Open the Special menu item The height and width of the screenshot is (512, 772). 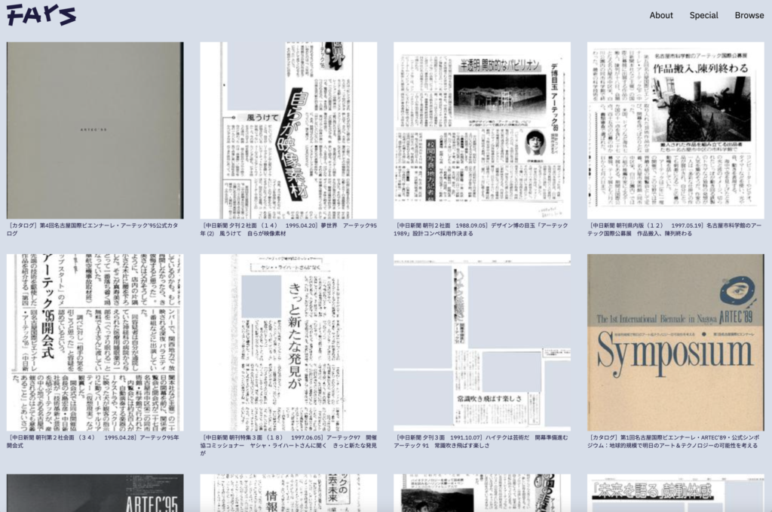(703, 15)
